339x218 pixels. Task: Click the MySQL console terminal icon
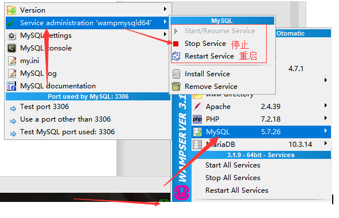click(11, 48)
